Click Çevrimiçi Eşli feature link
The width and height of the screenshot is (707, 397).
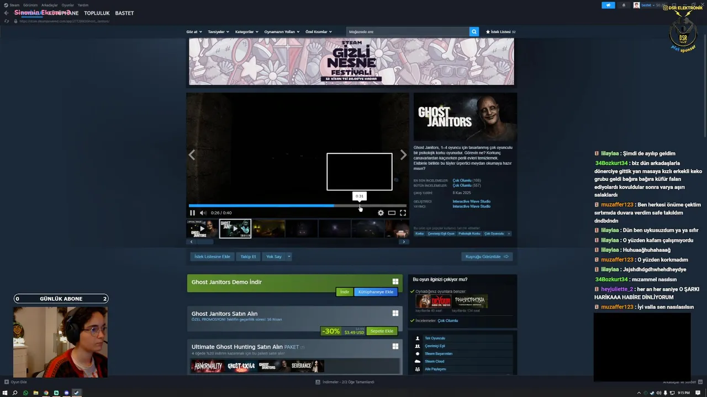click(435, 346)
